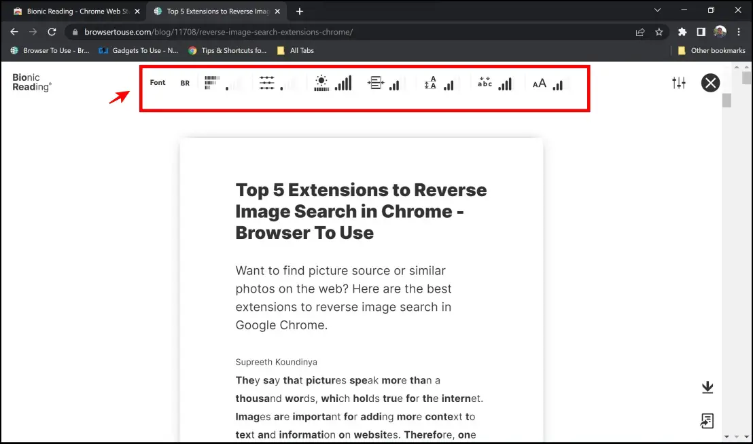Click the AA font size icon

540,84
